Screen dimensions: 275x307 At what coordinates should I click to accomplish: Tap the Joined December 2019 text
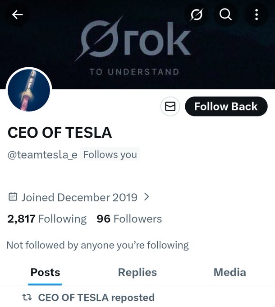tap(79, 197)
